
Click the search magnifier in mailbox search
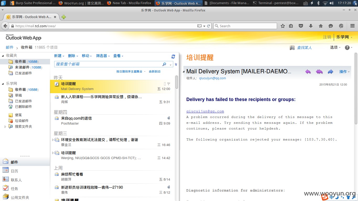pos(164,64)
